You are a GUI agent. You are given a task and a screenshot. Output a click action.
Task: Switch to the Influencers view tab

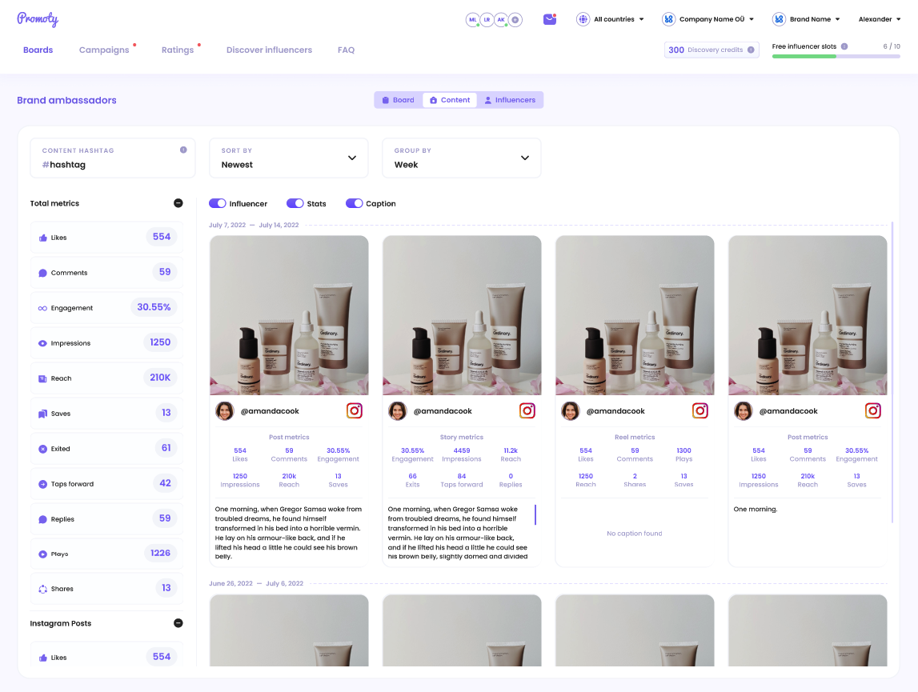click(510, 100)
